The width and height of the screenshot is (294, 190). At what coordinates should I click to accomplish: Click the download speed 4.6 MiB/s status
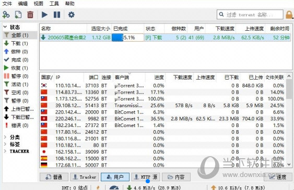tap(154, 187)
